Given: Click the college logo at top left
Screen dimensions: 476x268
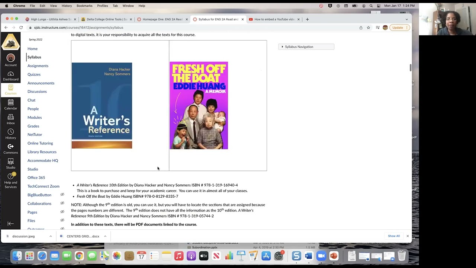Looking at the screenshot, I should coord(10,42).
